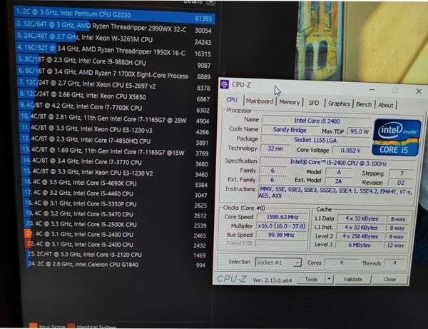Image resolution: width=428 pixels, height=329 pixels.
Task: Minimize the CPU-Z window
Action: pos(372,89)
